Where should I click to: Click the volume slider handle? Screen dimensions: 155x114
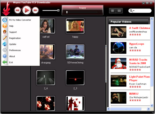58,10
